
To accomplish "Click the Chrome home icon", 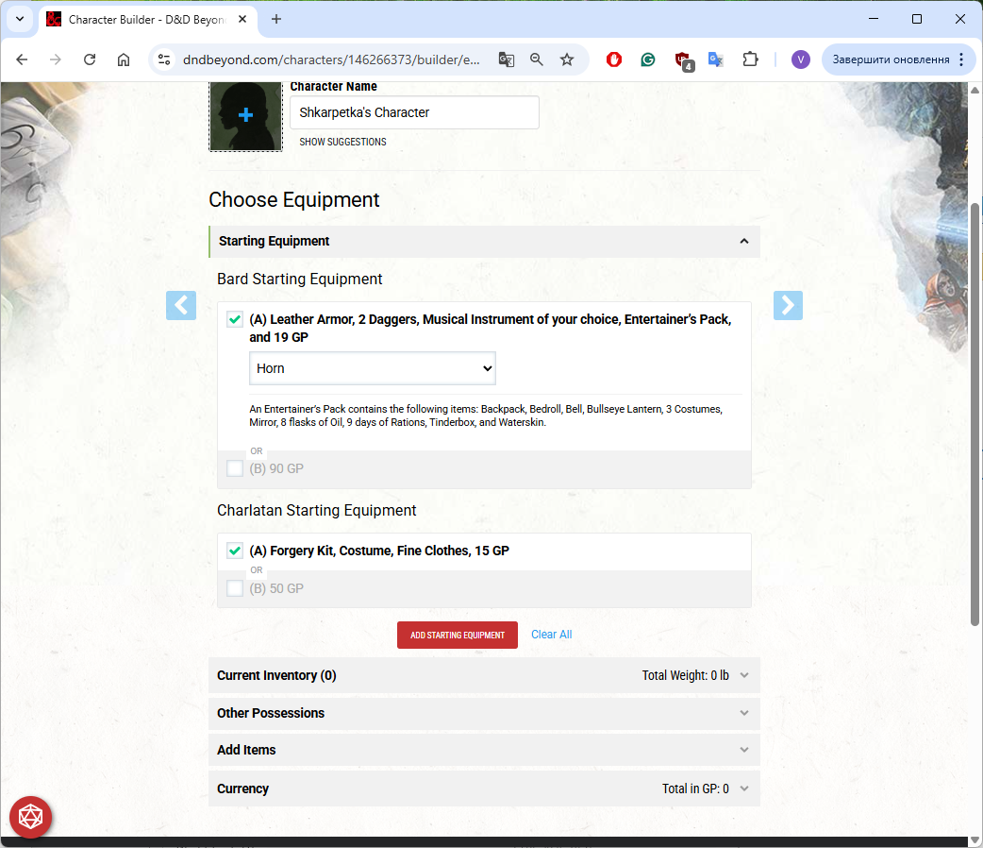I will point(124,59).
